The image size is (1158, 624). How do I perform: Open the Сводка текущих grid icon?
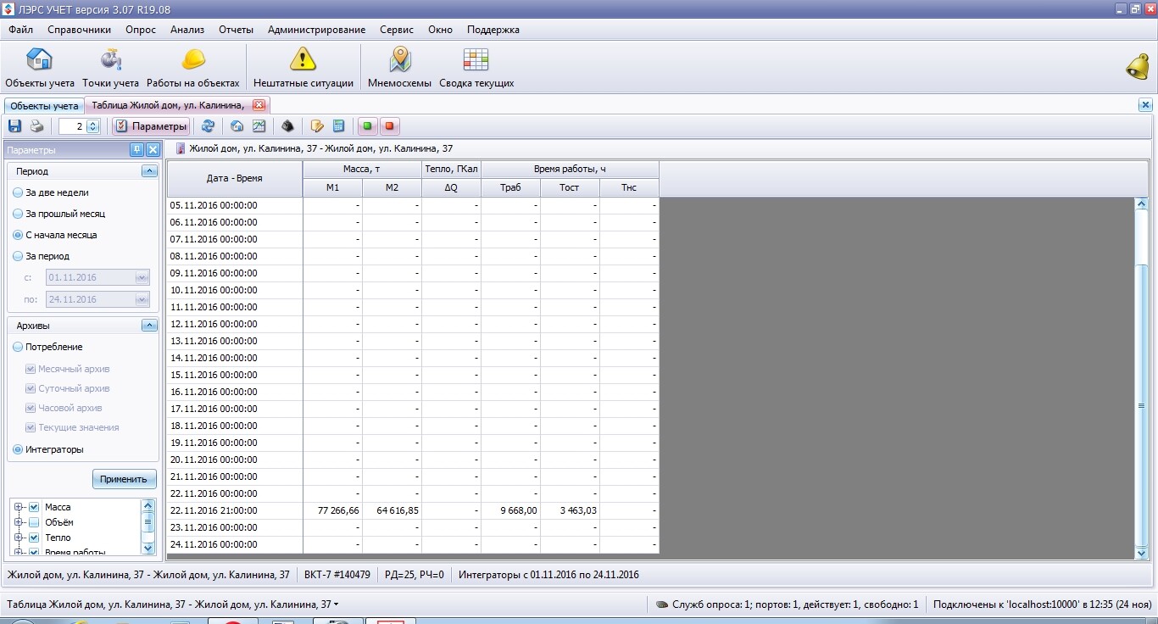476,68
